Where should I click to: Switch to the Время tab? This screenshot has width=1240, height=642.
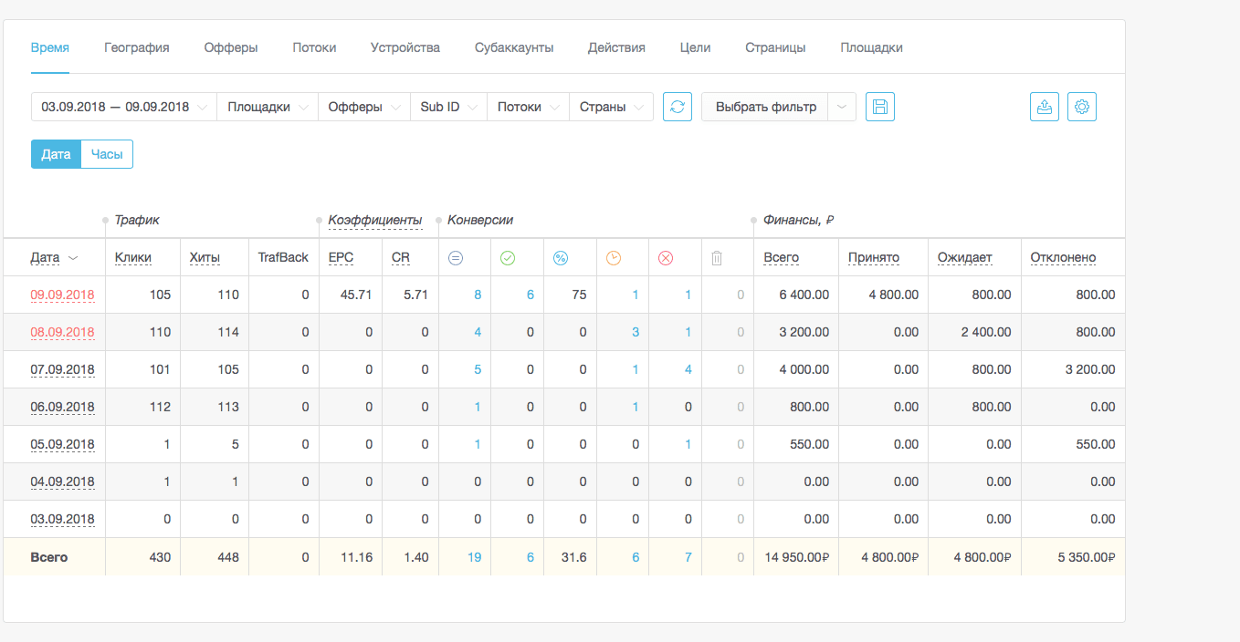tap(50, 47)
